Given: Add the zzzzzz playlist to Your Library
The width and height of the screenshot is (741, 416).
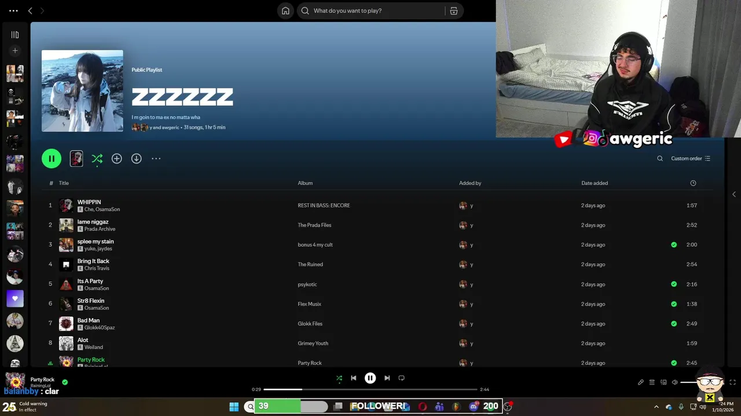Looking at the screenshot, I should [x=116, y=158].
